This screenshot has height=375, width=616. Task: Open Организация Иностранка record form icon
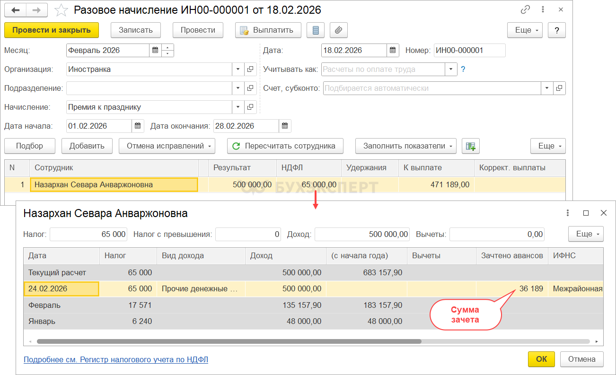pos(251,70)
